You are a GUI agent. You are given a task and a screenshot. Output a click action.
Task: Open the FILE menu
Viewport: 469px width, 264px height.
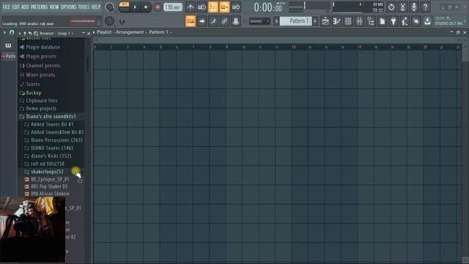tap(6, 7)
